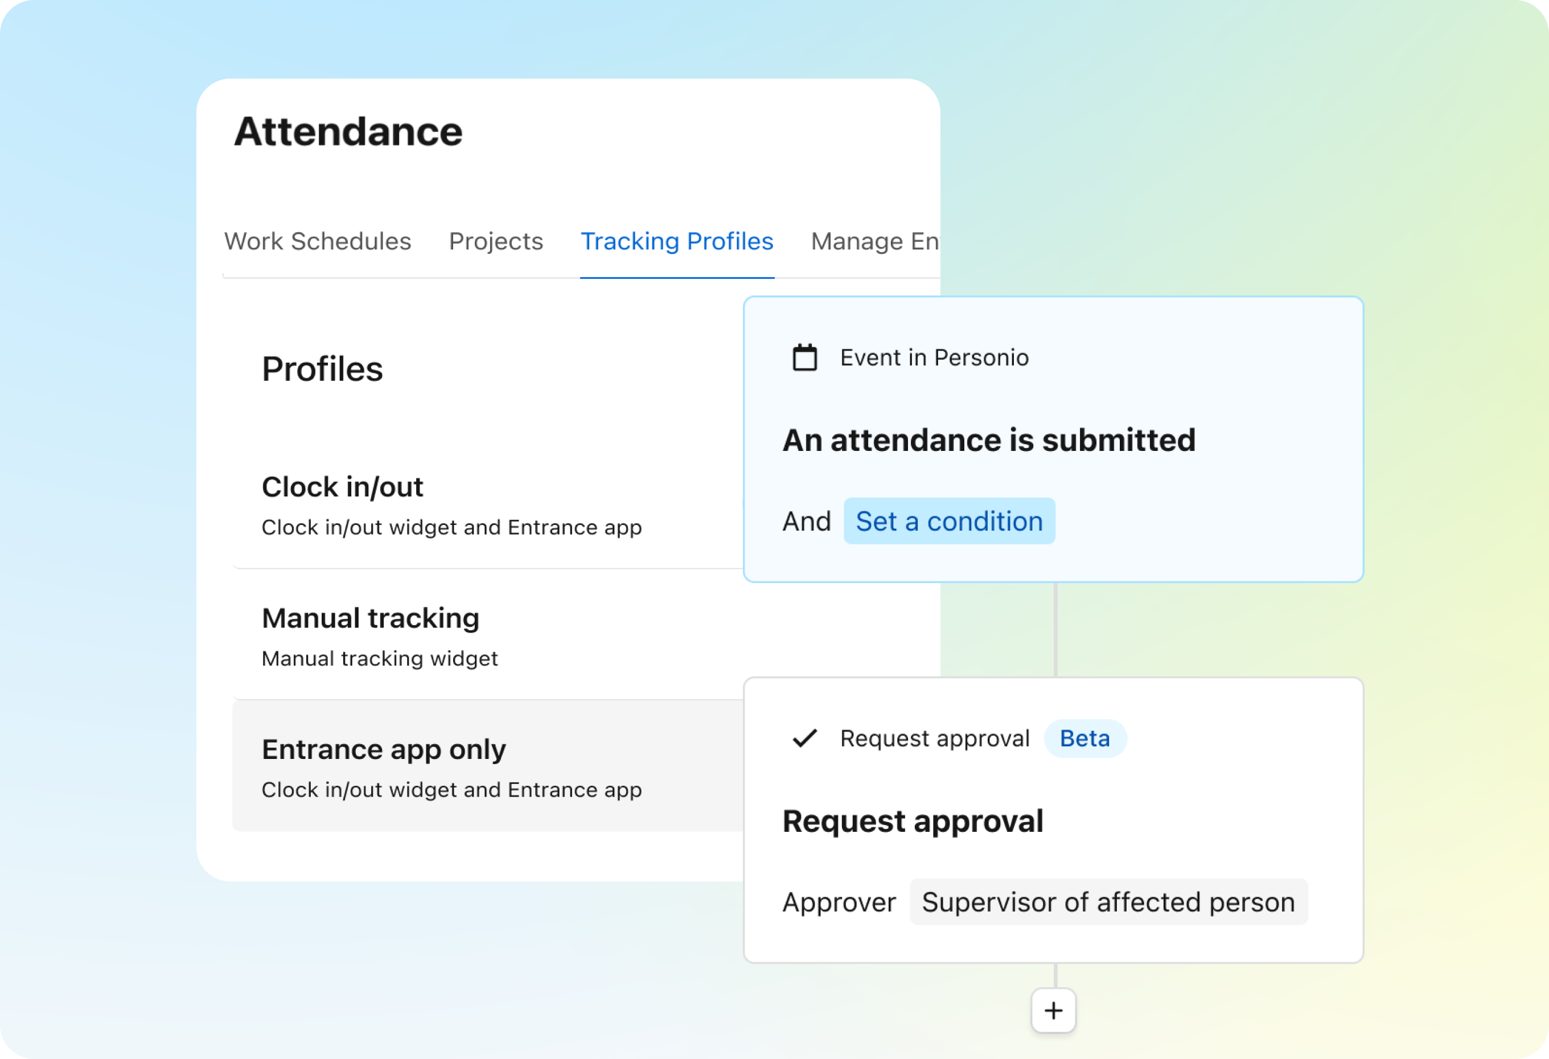1549x1059 pixels.
Task: Click the Profiles section heading
Action: tap(323, 369)
